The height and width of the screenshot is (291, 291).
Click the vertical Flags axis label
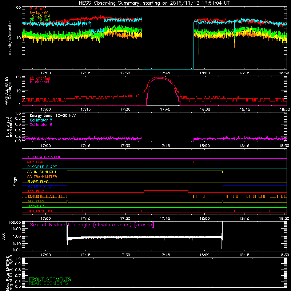click(15, 182)
